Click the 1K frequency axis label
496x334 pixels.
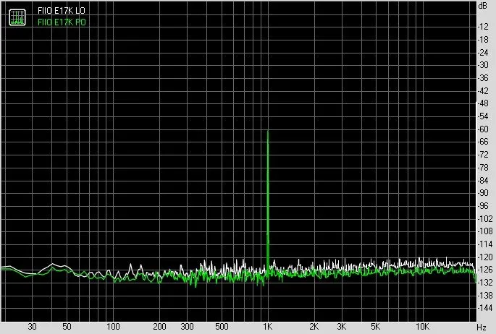(x=268, y=327)
